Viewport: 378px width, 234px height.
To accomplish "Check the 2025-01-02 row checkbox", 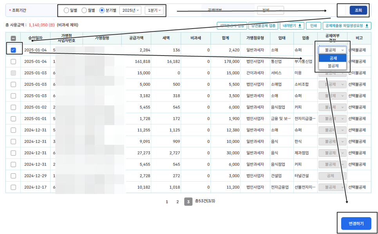I will 13,107.
